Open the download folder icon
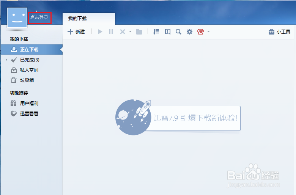 [139, 32]
